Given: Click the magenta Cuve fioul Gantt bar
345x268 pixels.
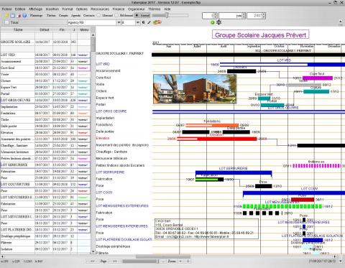Looking at the screenshot, I should (x=318, y=78).
